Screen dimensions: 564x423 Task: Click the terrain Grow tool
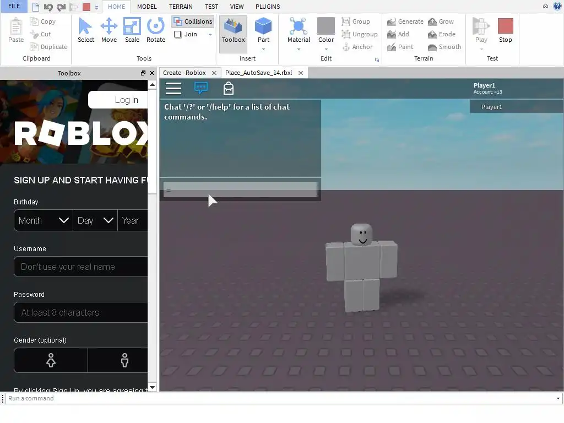pyautogui.click(x=441, y=21)
